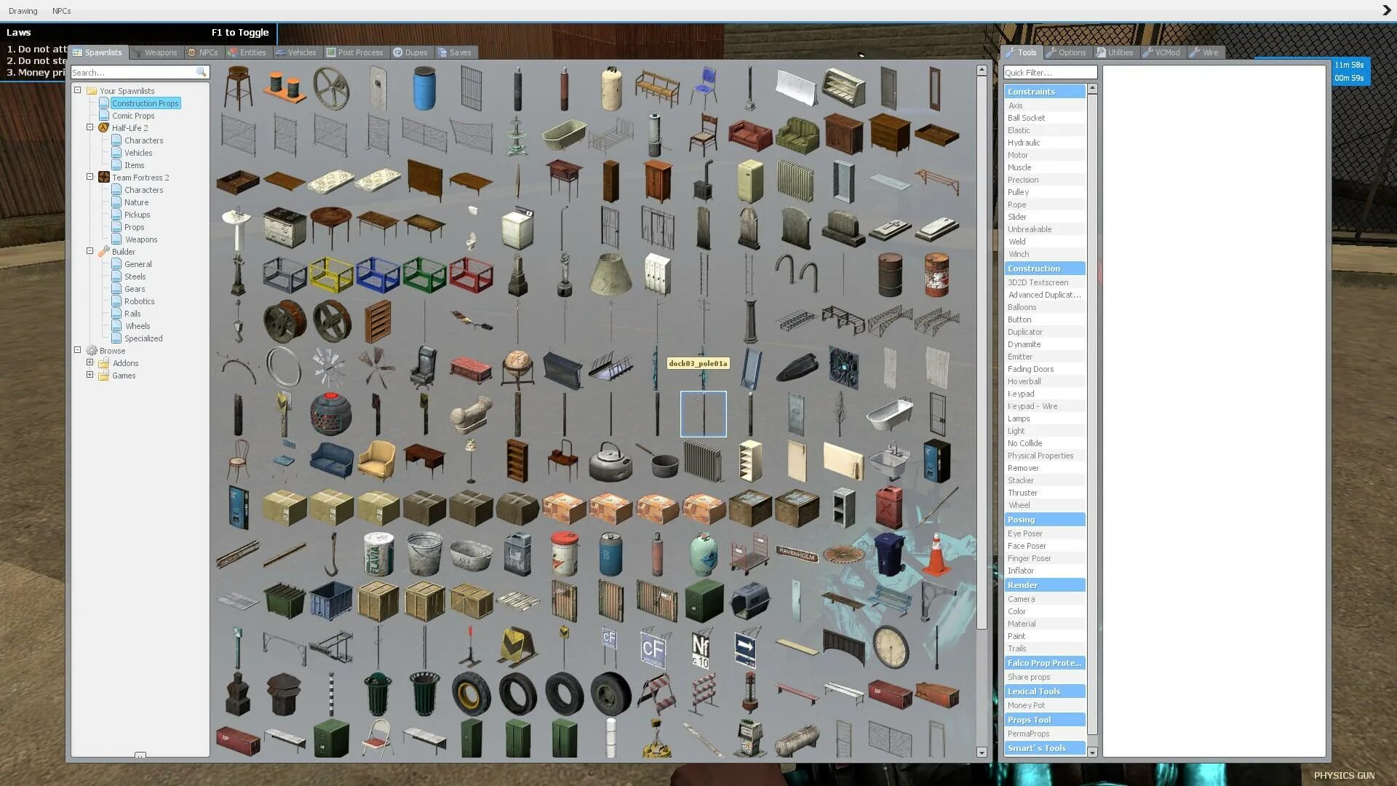
Task: Spawn the metal kettle prop
Action: tap(610, 461)
